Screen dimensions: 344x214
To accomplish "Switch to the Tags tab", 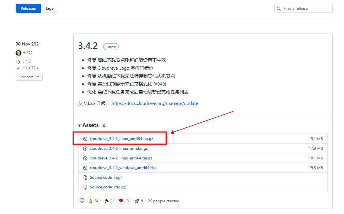I will pyautogui.click(x=49, y=8).
